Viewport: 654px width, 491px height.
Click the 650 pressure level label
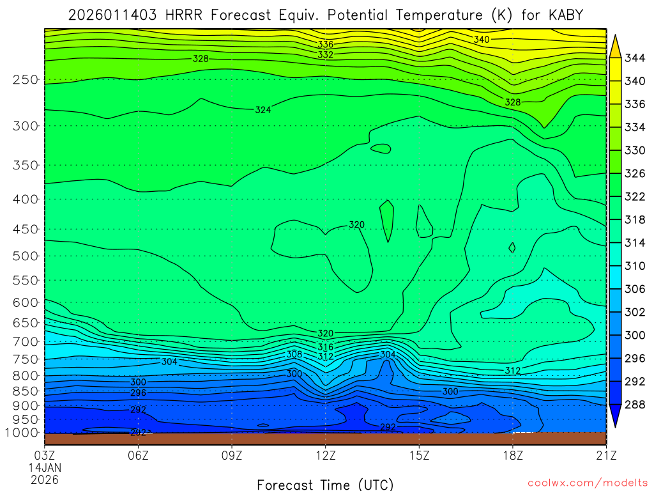[x=26, y=323]
